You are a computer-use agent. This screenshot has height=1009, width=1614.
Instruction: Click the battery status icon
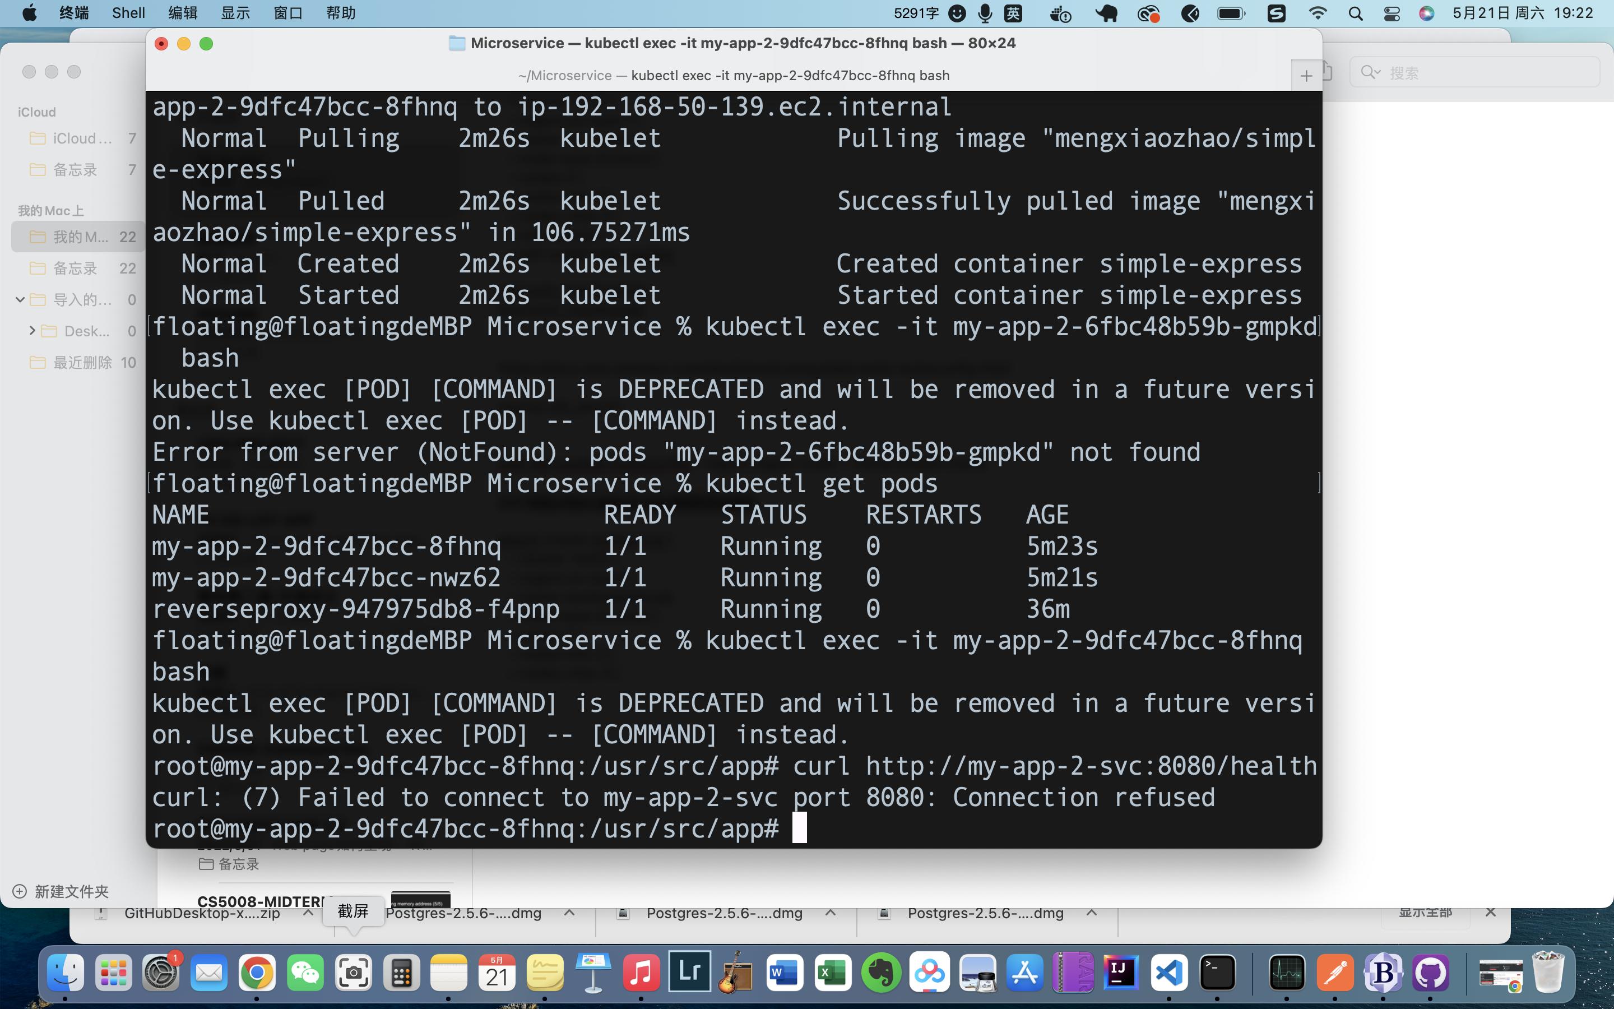(x=1231, y=13)
